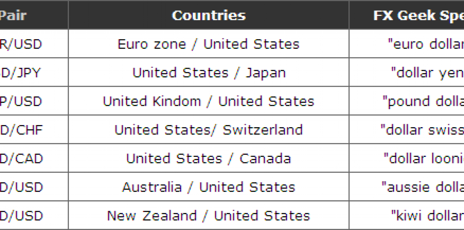Click the United Kindom / United States cell
This screenshot has width=464, height=230.
pyautogui.click(x=209, y=101)
